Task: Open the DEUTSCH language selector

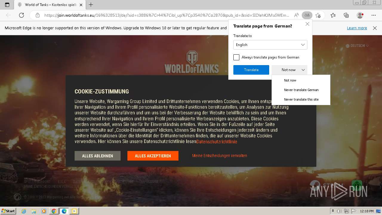Action: [357, 46]
